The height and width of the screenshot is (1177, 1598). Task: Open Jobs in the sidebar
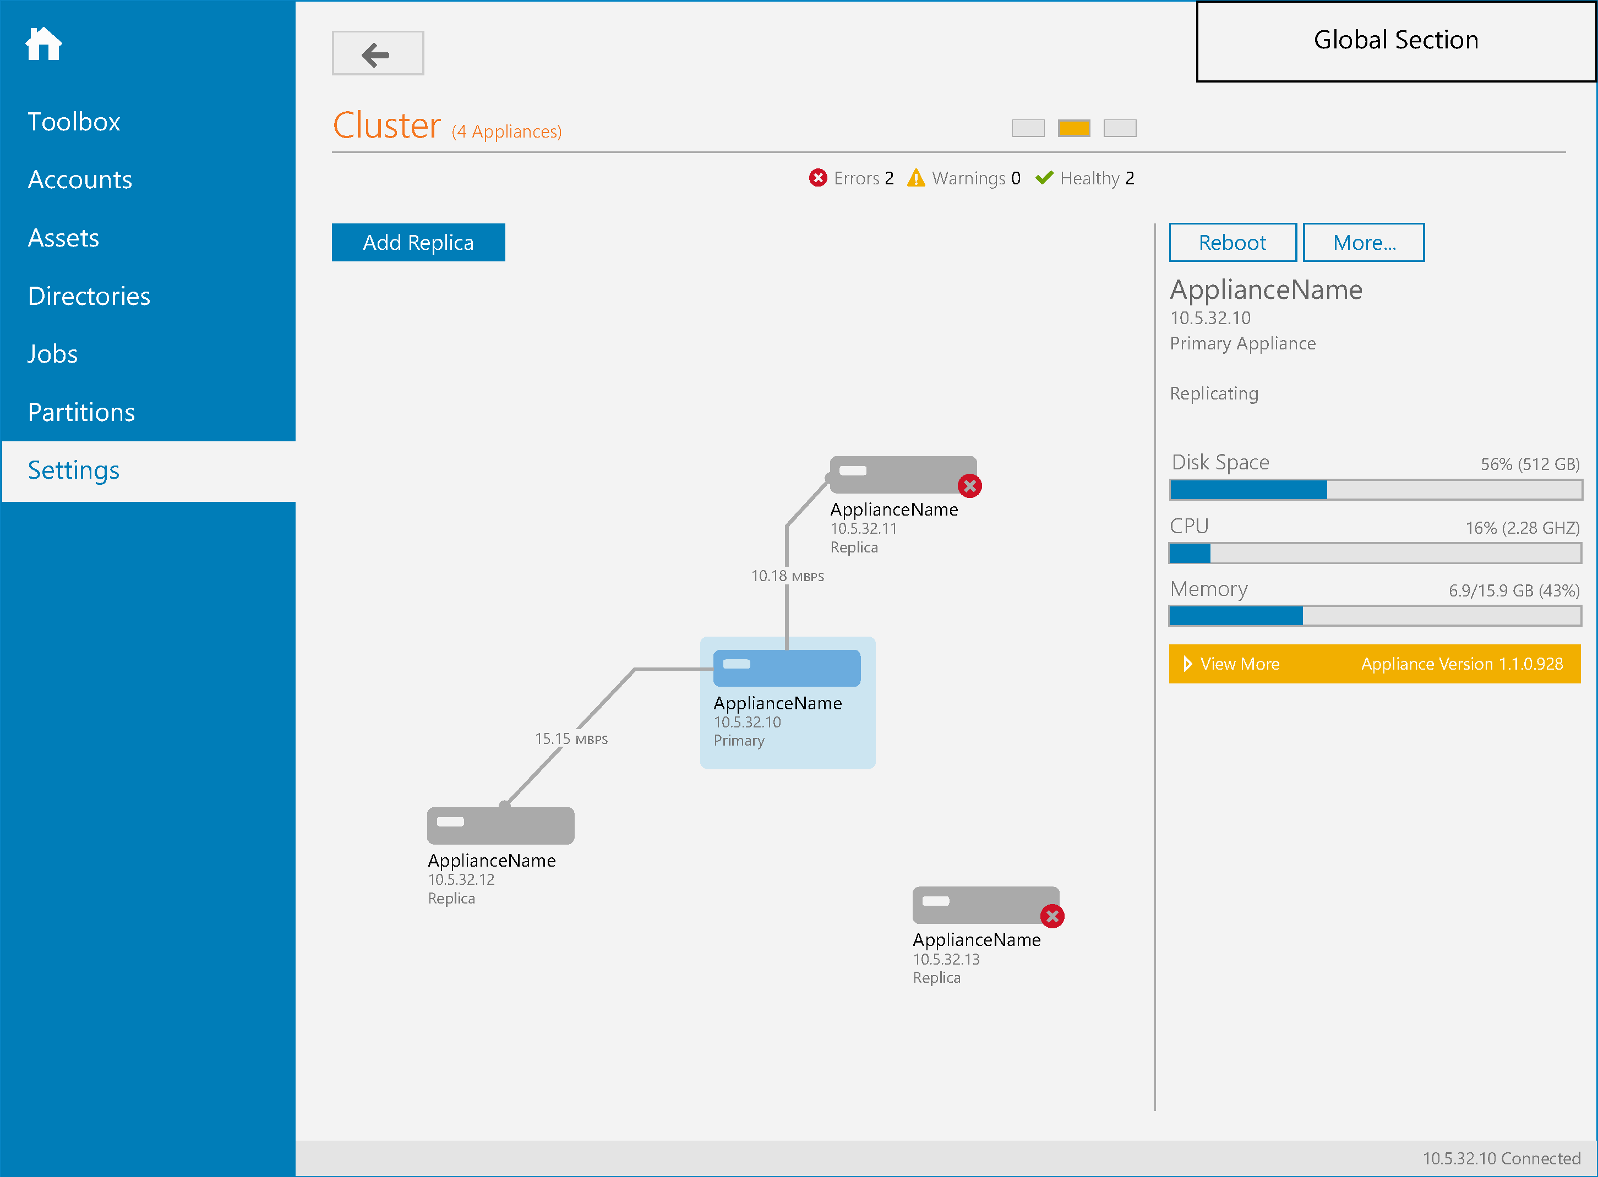coord(53,354)
